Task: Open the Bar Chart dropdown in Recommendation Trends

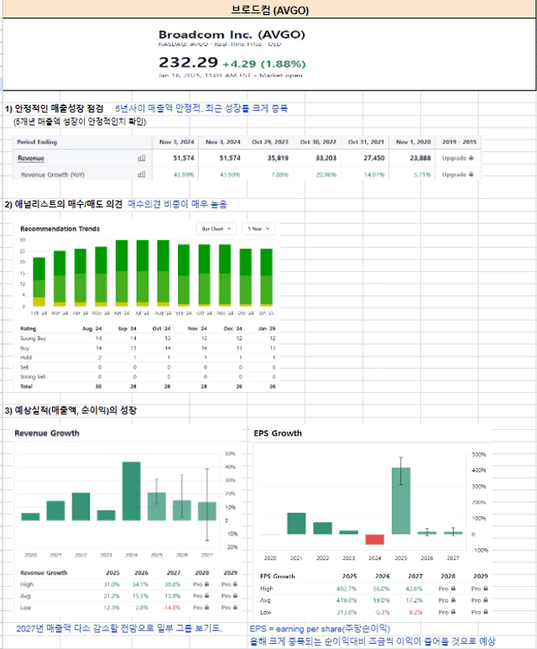Action: [216, 228]
